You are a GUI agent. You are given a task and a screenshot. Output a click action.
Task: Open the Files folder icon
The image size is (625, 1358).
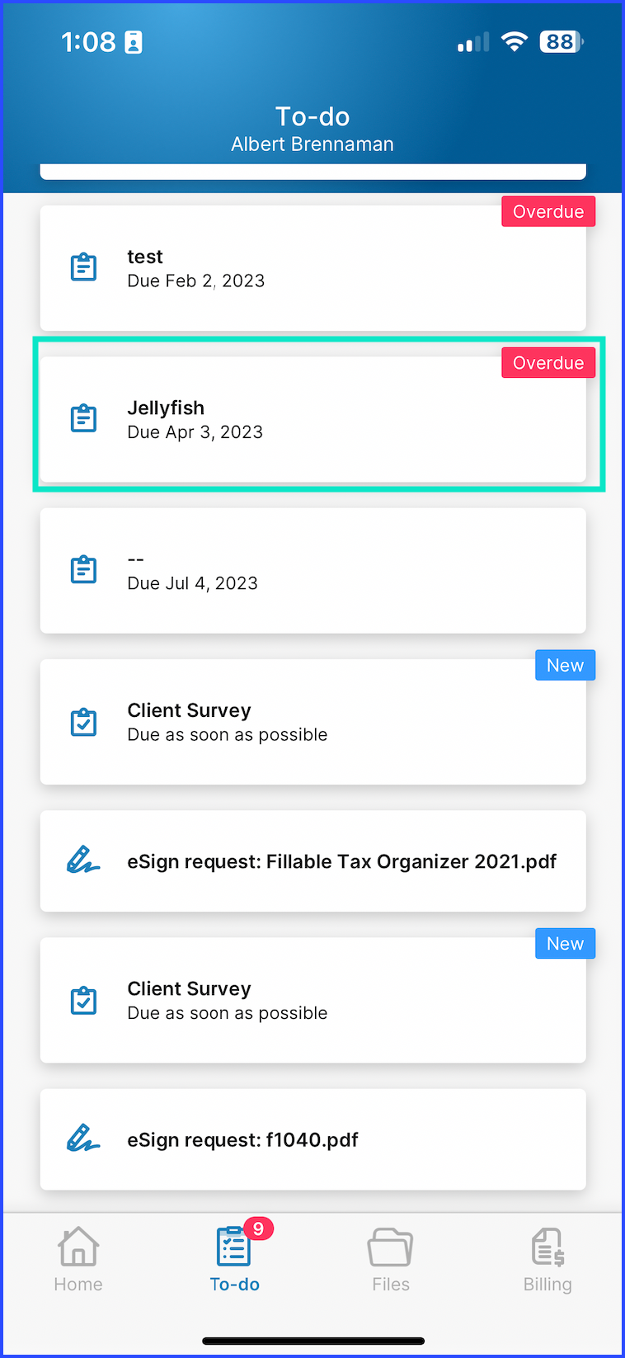pos(390,1247)
